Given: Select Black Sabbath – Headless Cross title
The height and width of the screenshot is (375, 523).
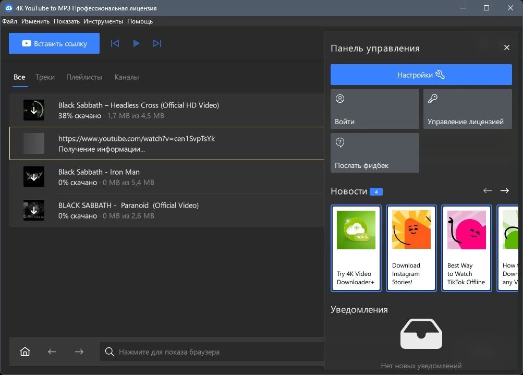Looking at the screenshot, I should click(x=139, y=105).
